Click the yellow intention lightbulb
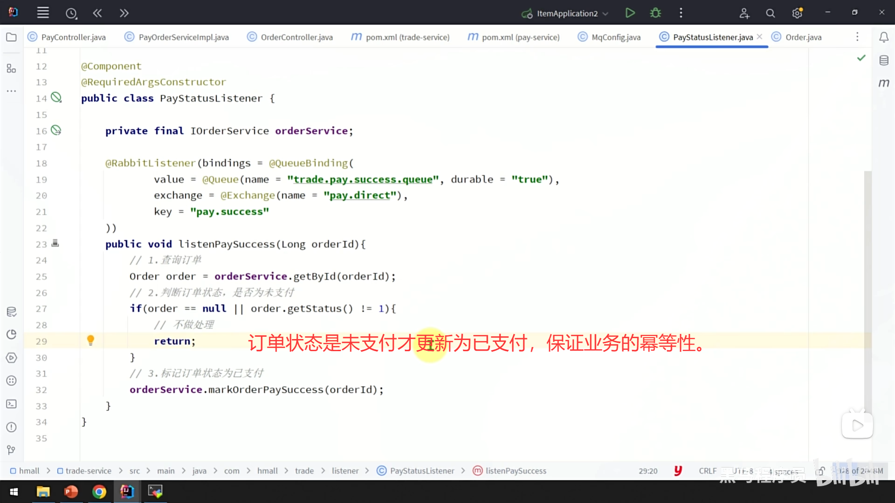Viewport: 895px width, 503px height. coord(90,340)
